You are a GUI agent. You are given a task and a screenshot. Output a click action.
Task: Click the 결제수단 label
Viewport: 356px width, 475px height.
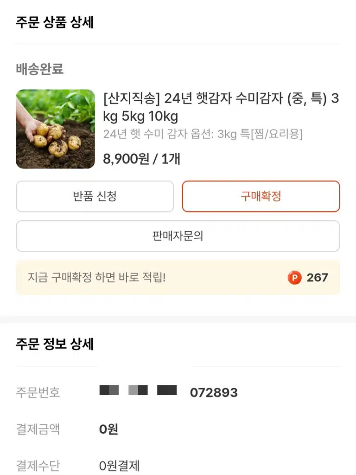pyautogui.click(x=38, y=466)
